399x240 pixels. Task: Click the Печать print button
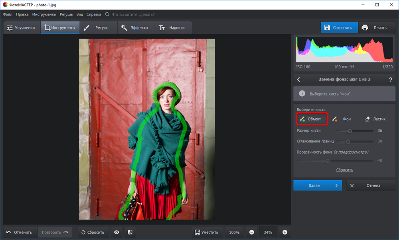(375, 28)
